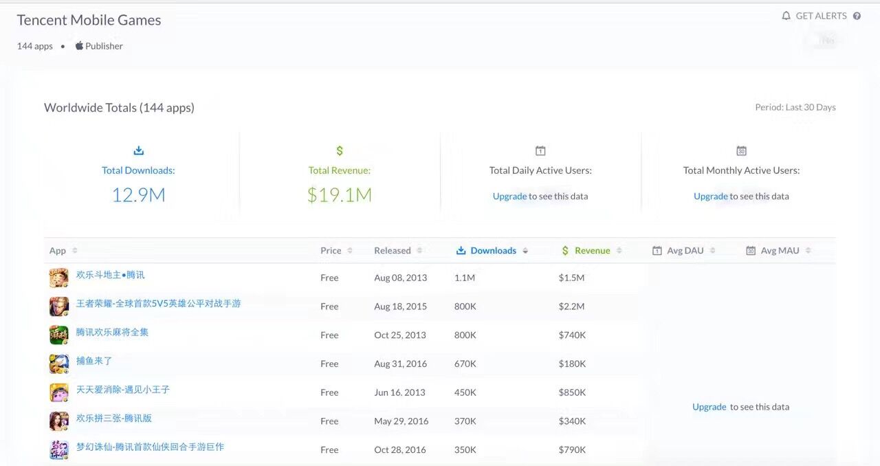Click the $740K revenue cell
This screenshot has height=466, width=880.
[x=572, y=335]
